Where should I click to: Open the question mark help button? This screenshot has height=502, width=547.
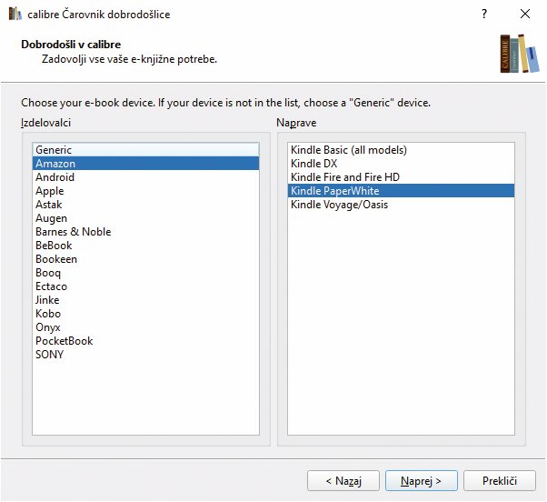click(484, 14)
